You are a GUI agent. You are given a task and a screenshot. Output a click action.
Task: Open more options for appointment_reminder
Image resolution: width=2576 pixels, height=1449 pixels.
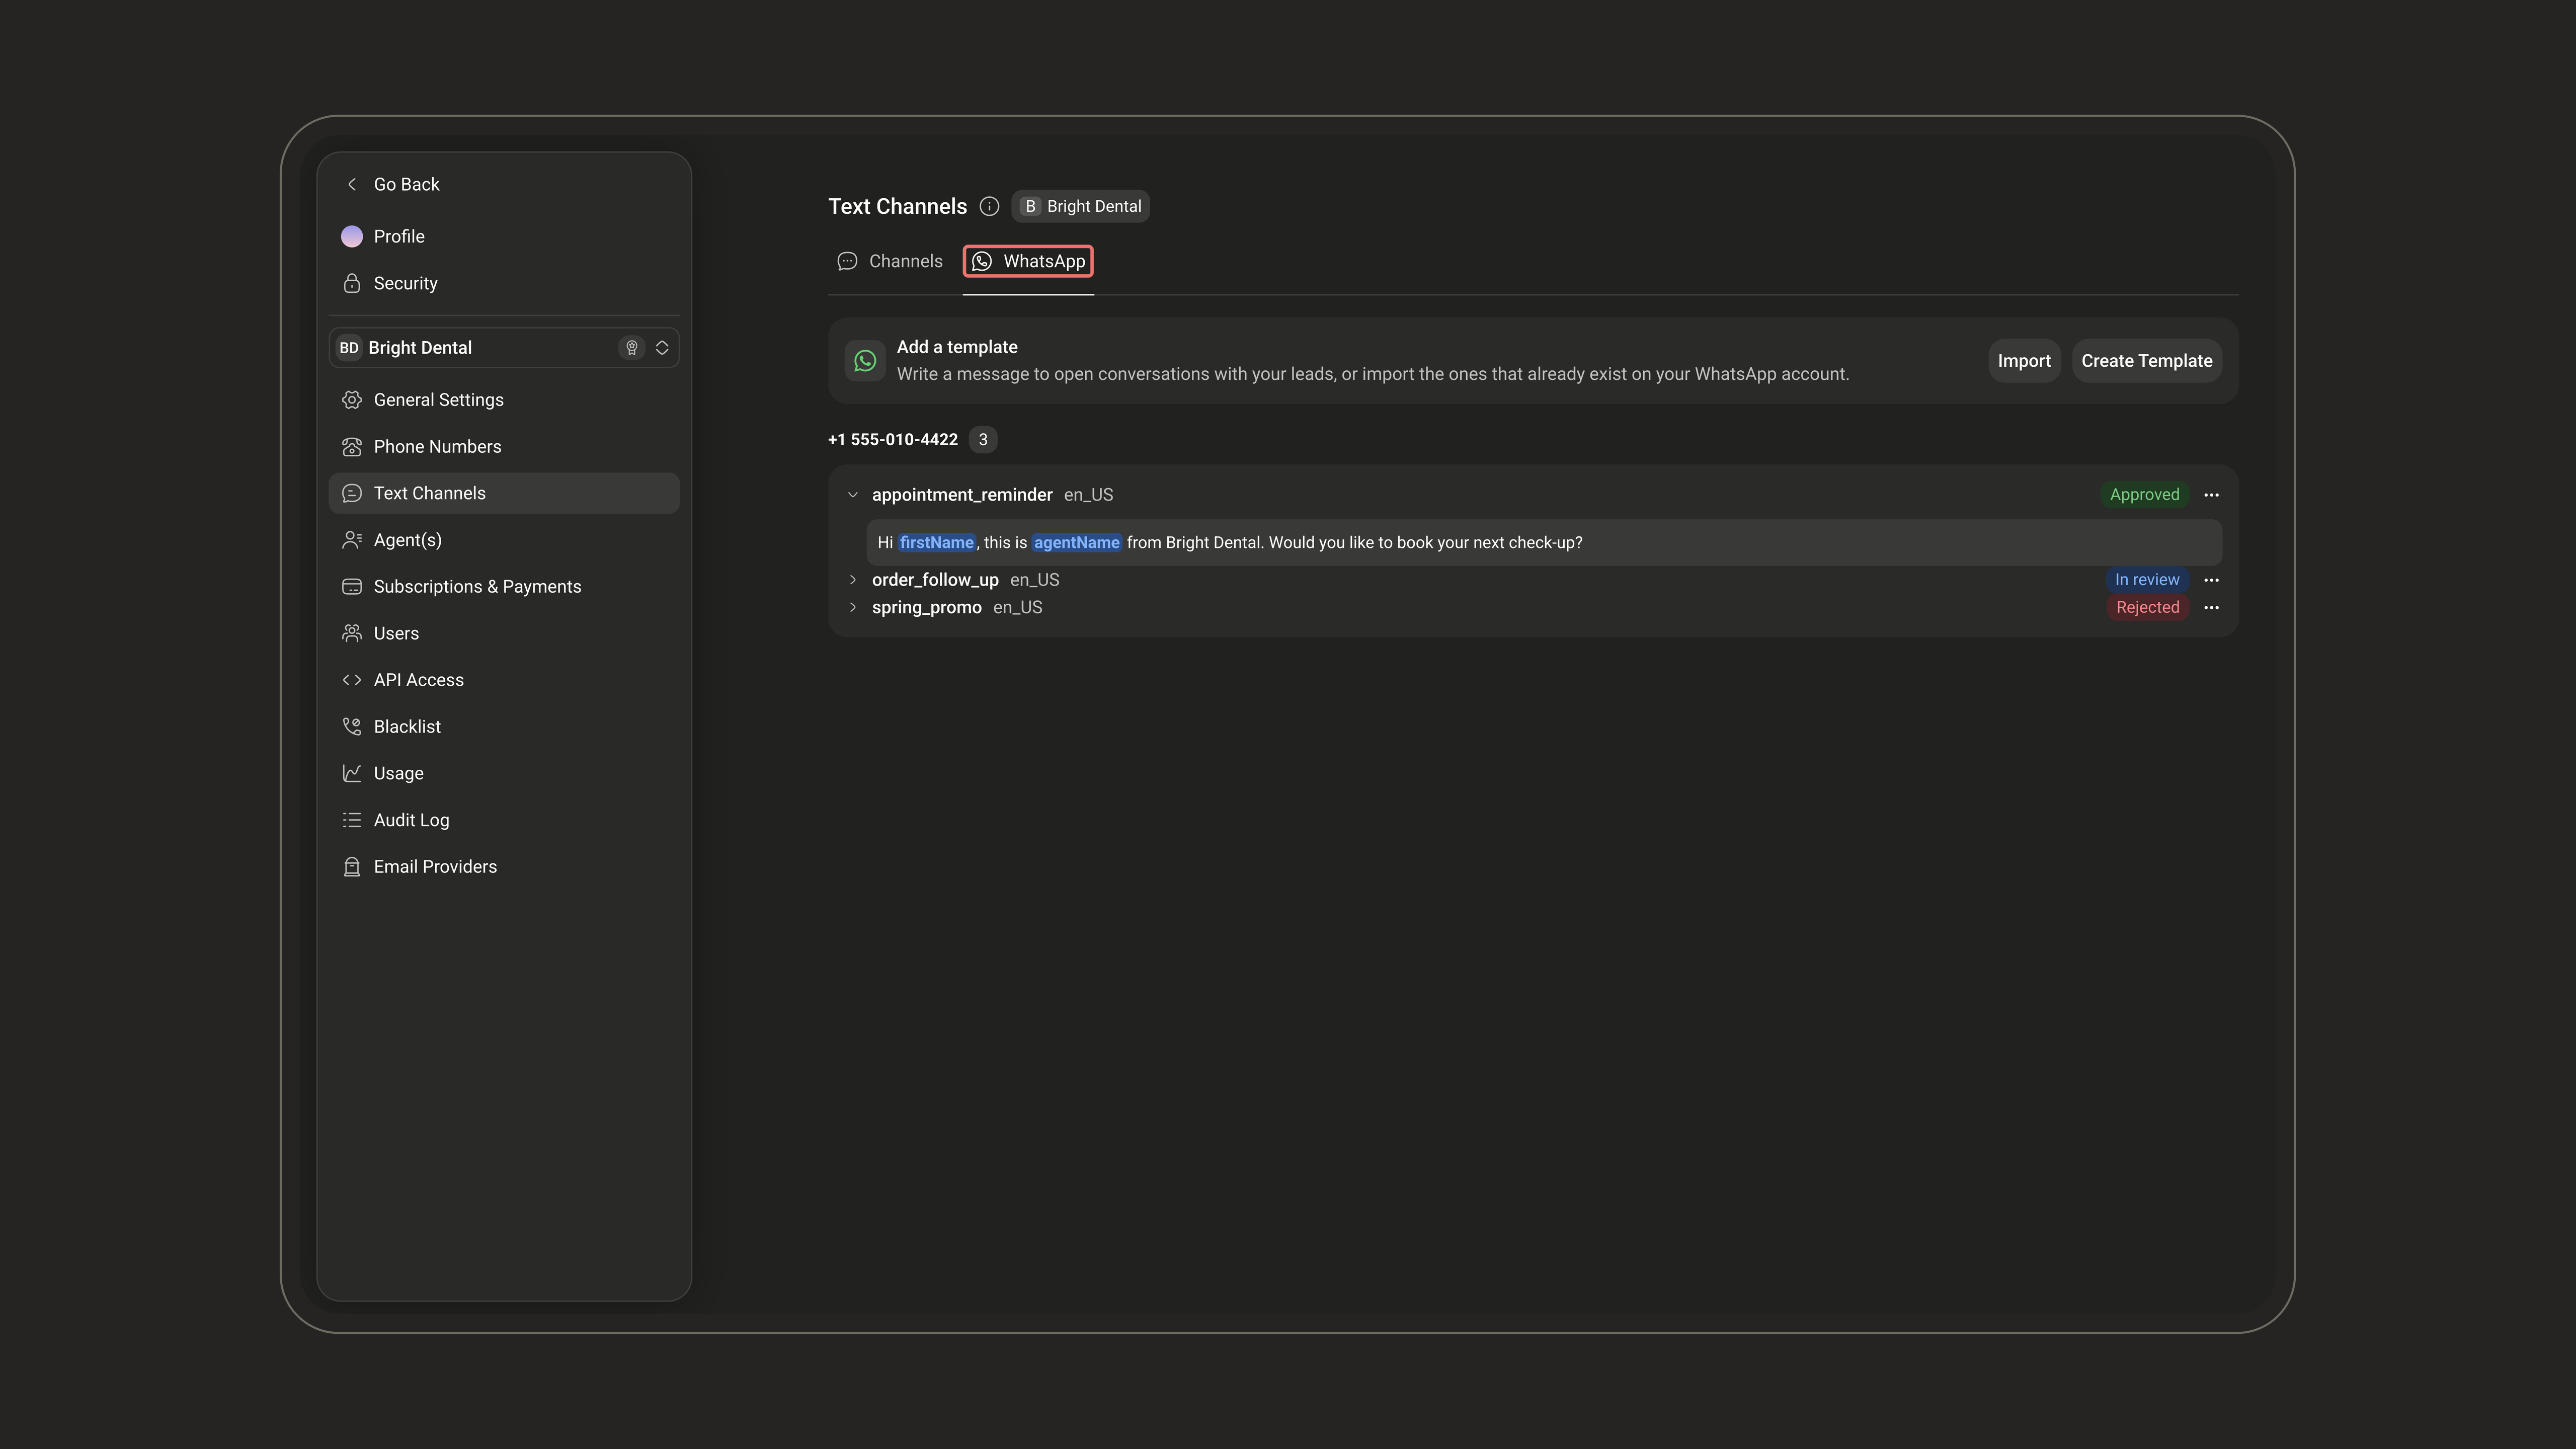click(2211, 495)
